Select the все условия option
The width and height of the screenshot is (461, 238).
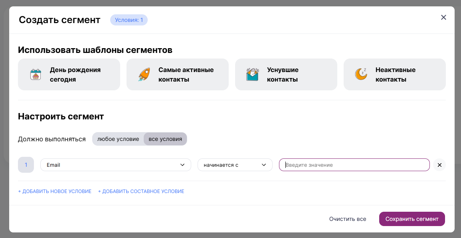[x=165, y=139]
